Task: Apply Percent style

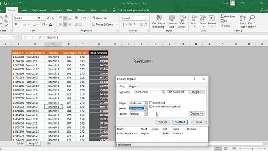Action: (130, 24)
